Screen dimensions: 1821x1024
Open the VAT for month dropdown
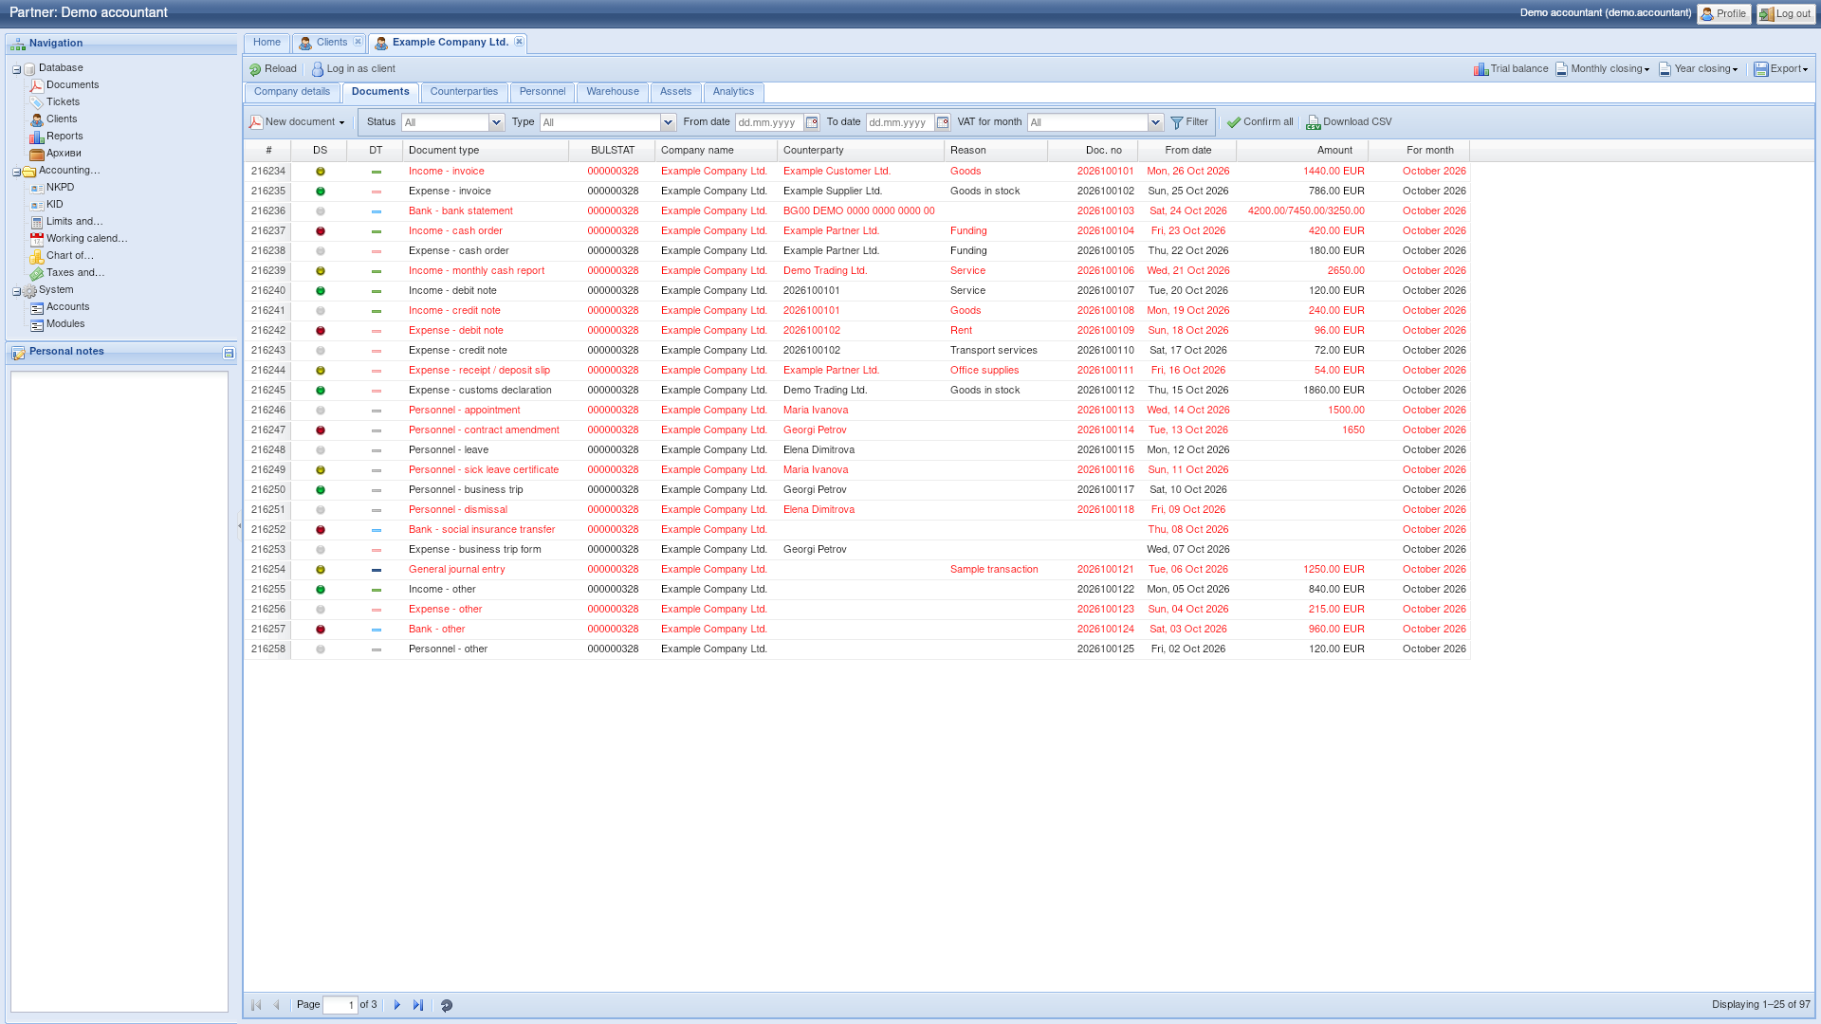pyautogui.click(x=1155, y=122)
